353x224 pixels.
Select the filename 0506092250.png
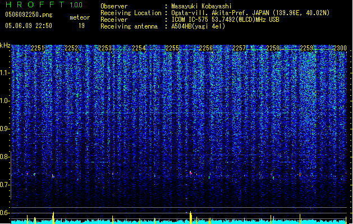29,15
